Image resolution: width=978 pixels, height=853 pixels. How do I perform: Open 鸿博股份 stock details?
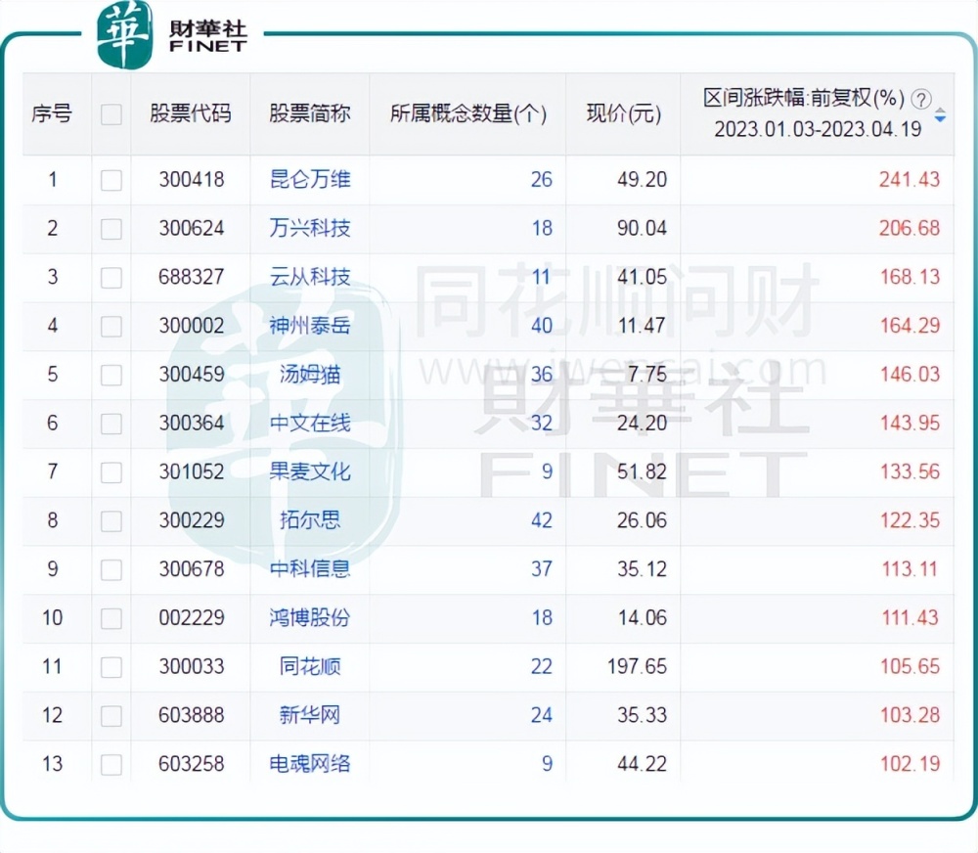point(310,618)
